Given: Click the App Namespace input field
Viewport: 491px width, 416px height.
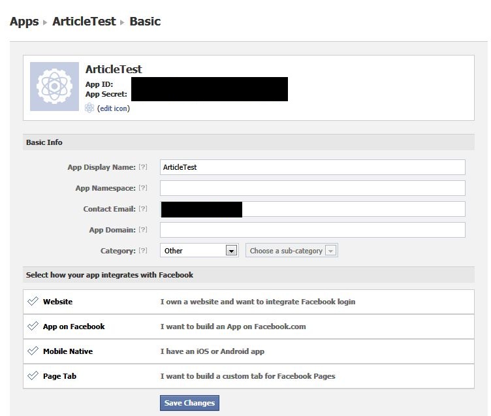Looking at the screenshot, I should pyautogui.click(x=313, y=188).
